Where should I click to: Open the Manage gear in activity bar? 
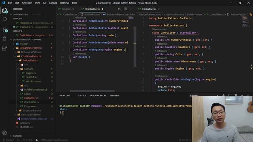[4, 133]
